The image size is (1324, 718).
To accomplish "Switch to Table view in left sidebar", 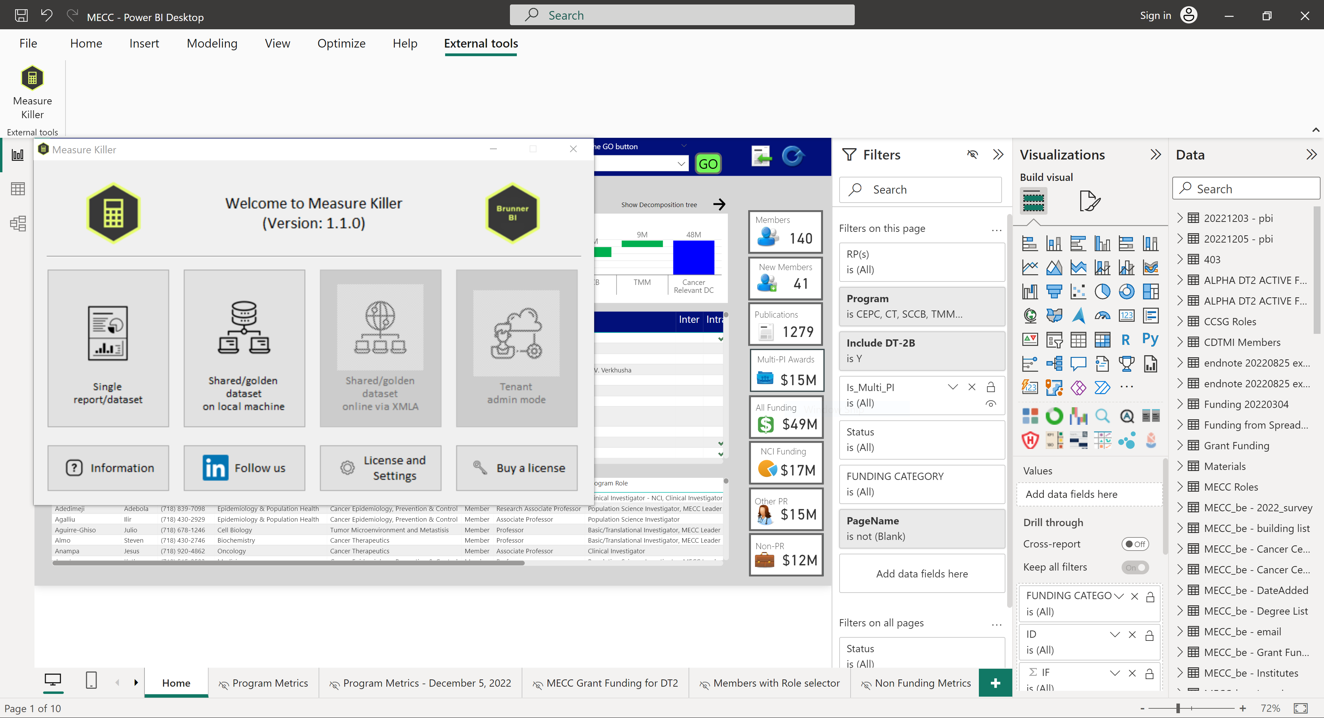I will point(18,188).
